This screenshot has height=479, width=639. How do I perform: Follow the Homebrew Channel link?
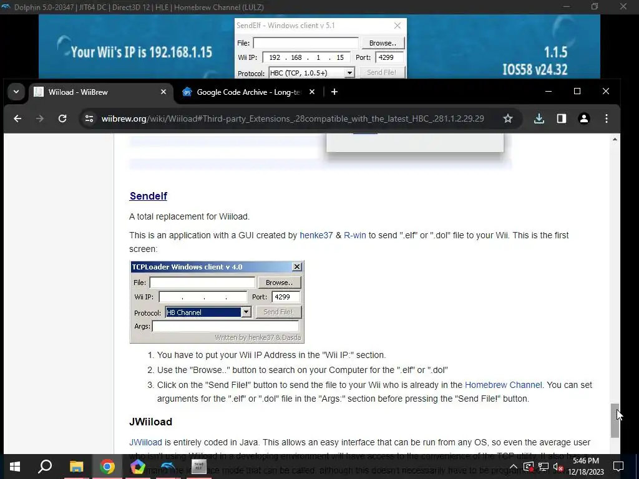coord(504,385)
